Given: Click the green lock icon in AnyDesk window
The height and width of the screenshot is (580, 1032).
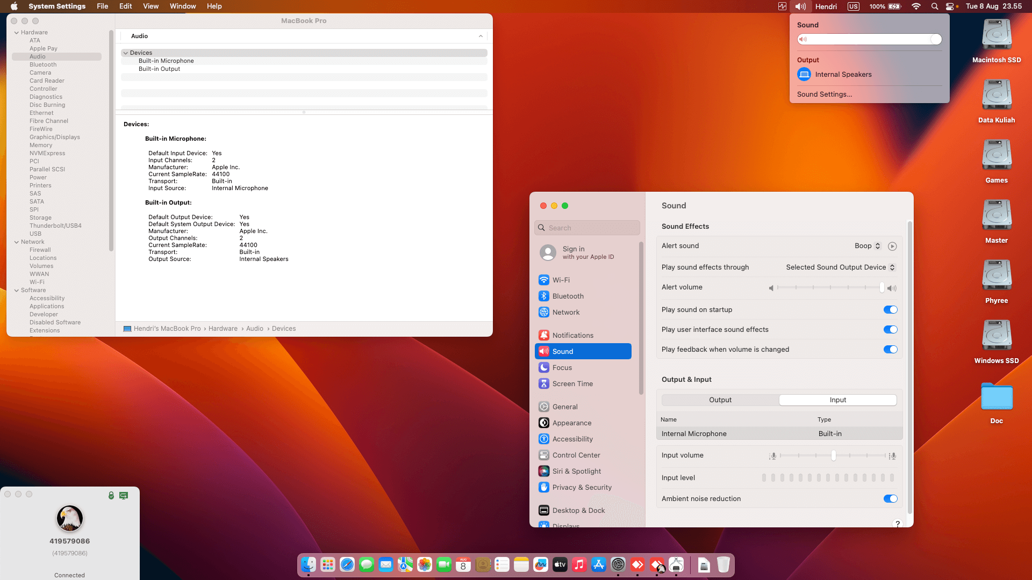Looking at the screenshot, I should click(x=111, y=495).
